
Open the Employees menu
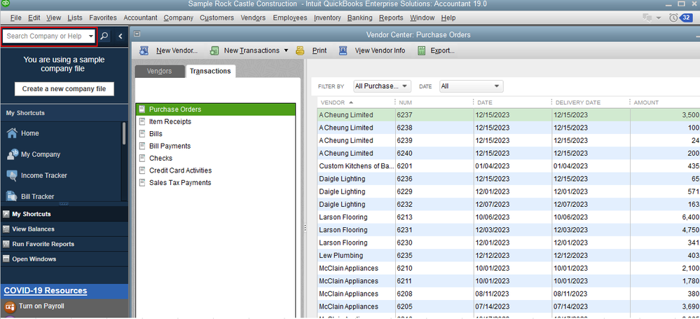click(290, 18)
